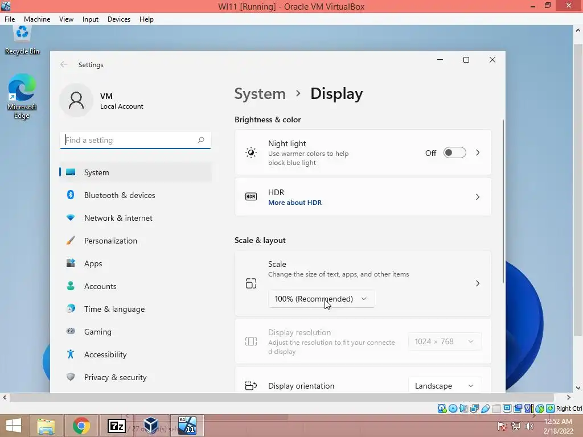
Task: Open File Explorer from host taskbar
Action: tap(46, 426)
